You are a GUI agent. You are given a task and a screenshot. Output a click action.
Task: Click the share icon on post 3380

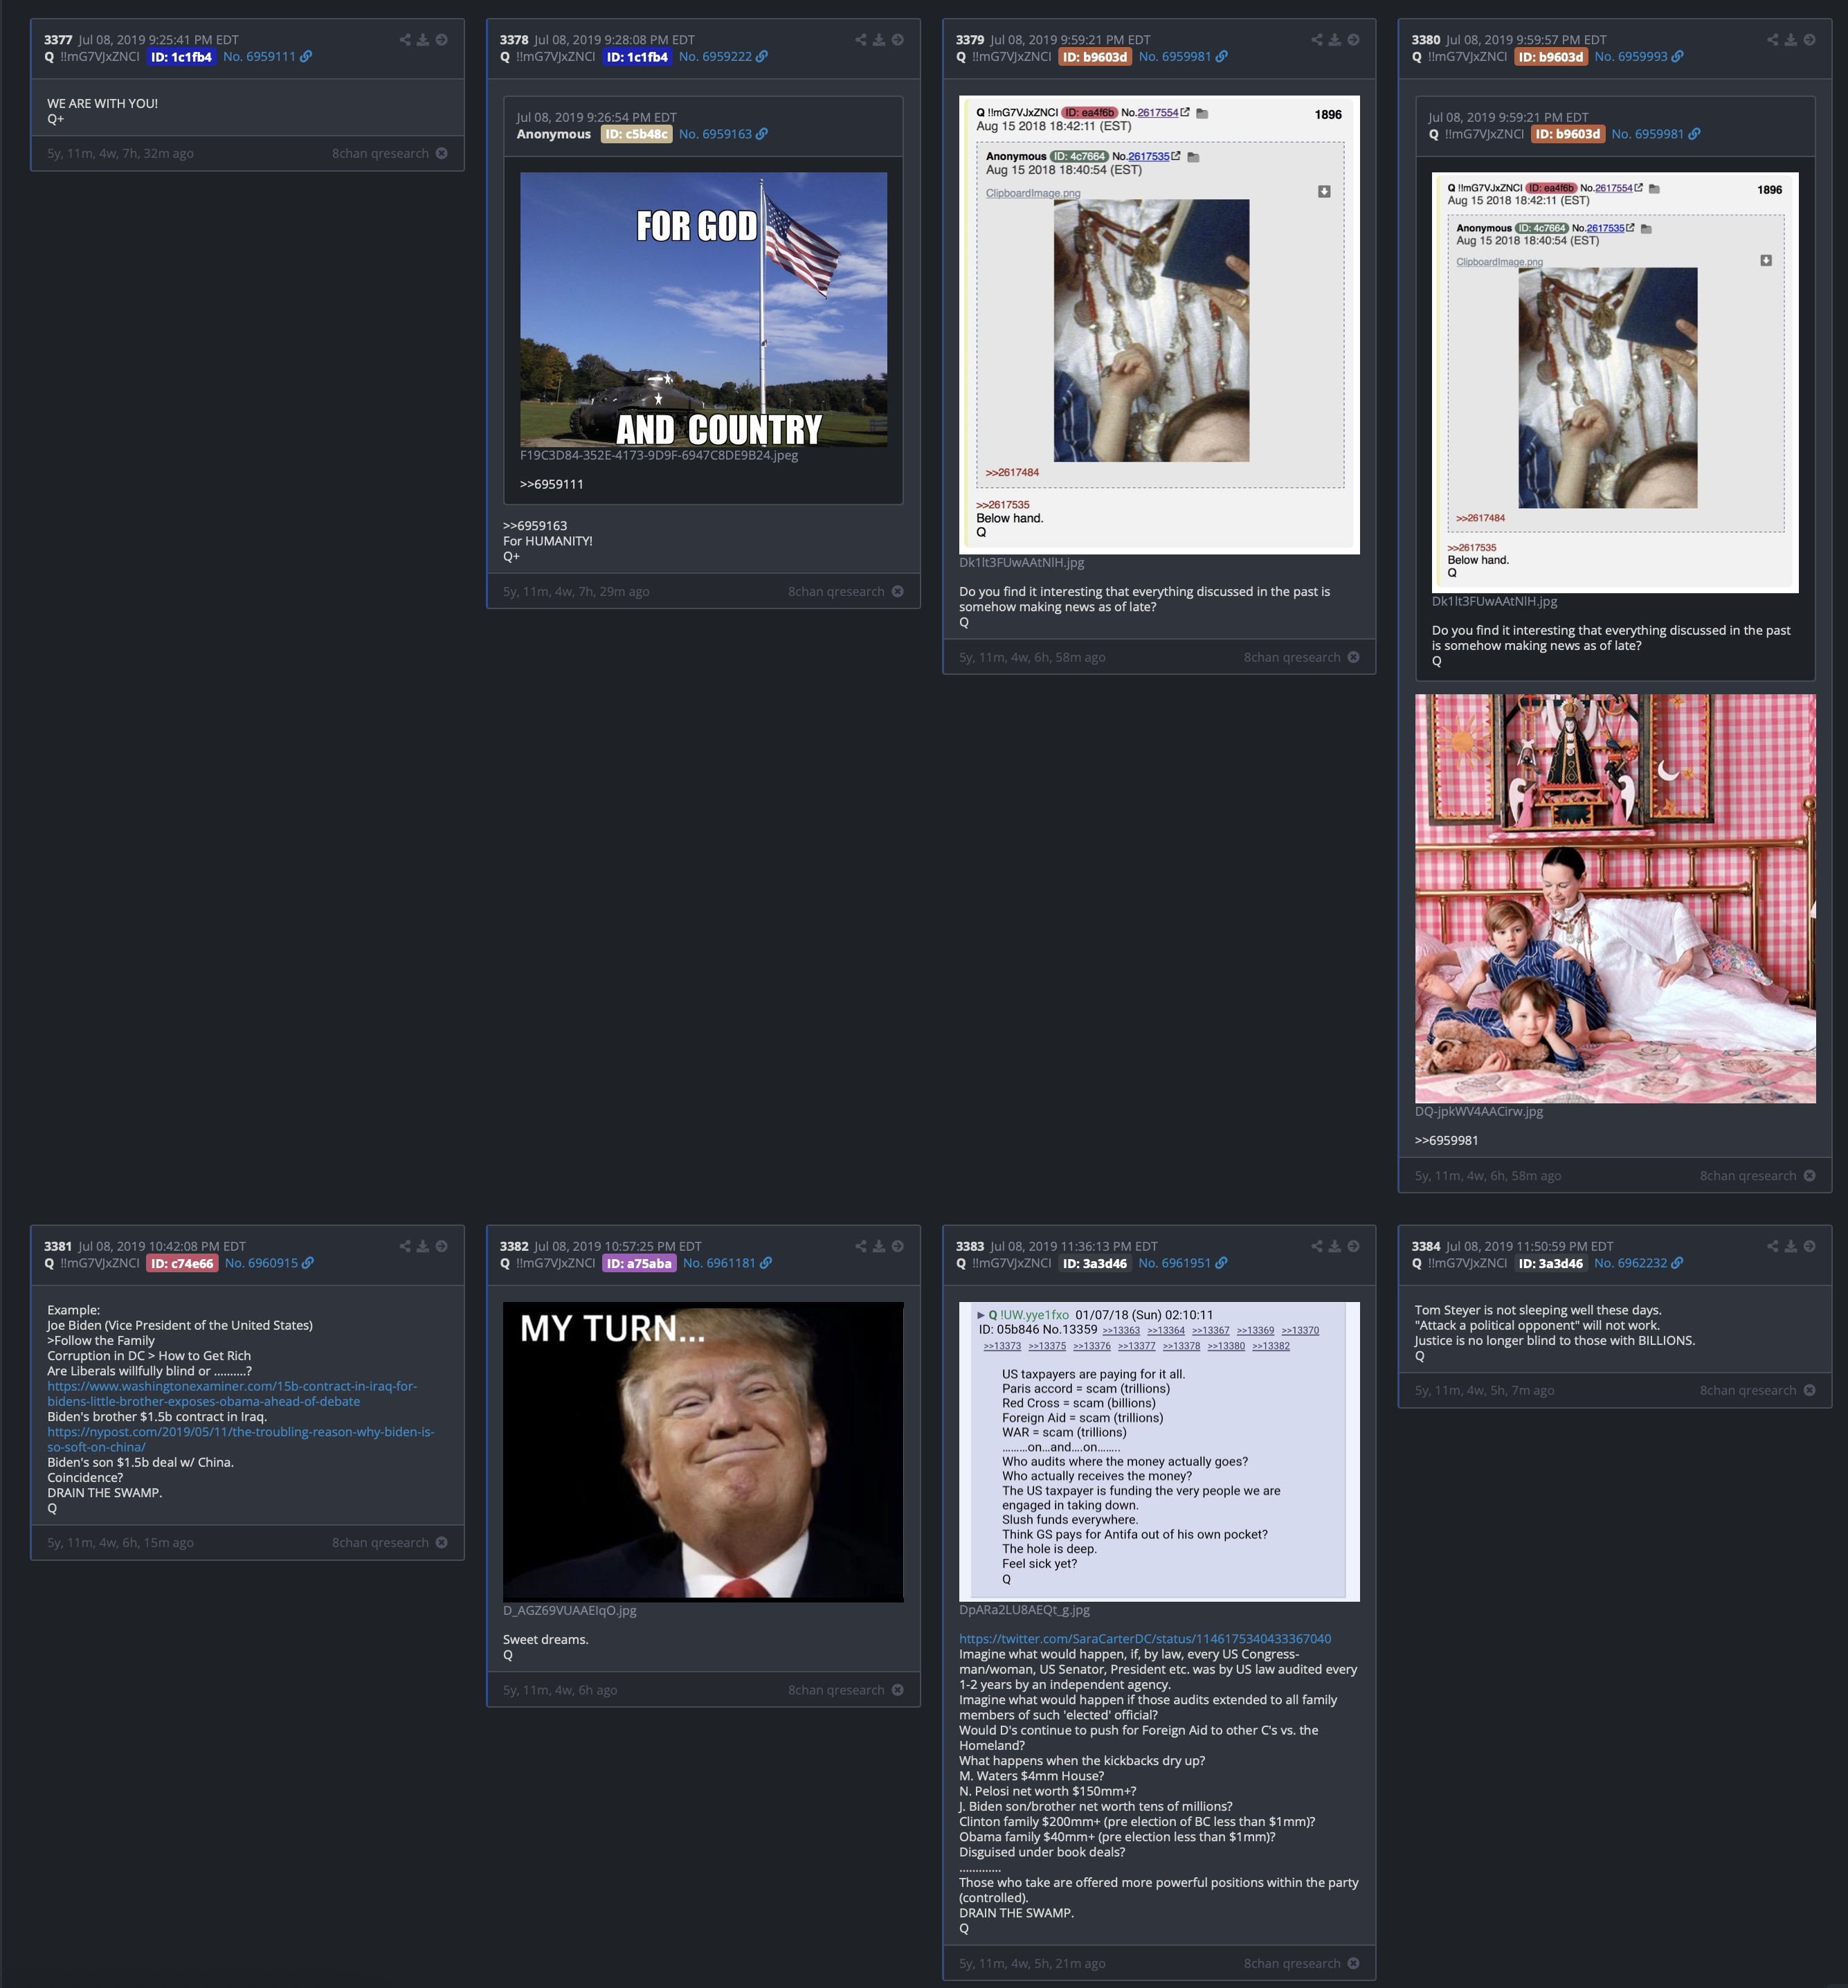point(1773,40)
